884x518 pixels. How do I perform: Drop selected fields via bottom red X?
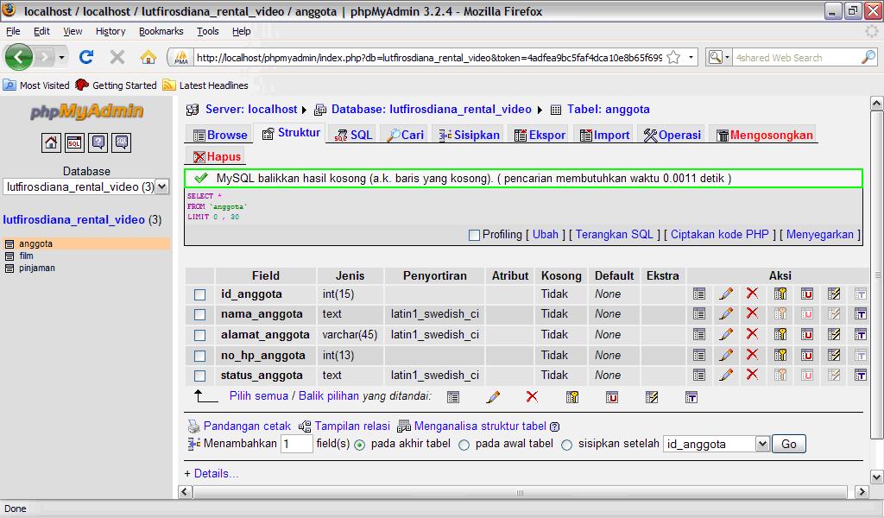(532, 397)
